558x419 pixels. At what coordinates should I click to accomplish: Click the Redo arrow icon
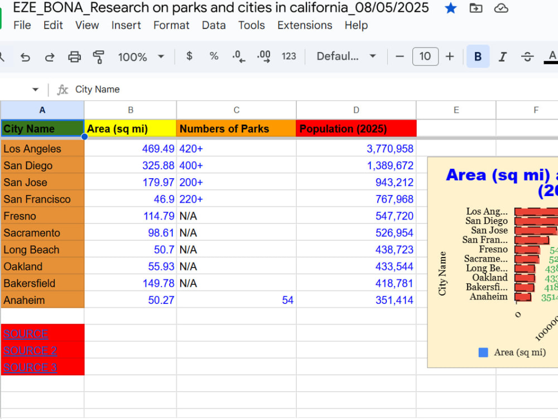pos(50,56)
